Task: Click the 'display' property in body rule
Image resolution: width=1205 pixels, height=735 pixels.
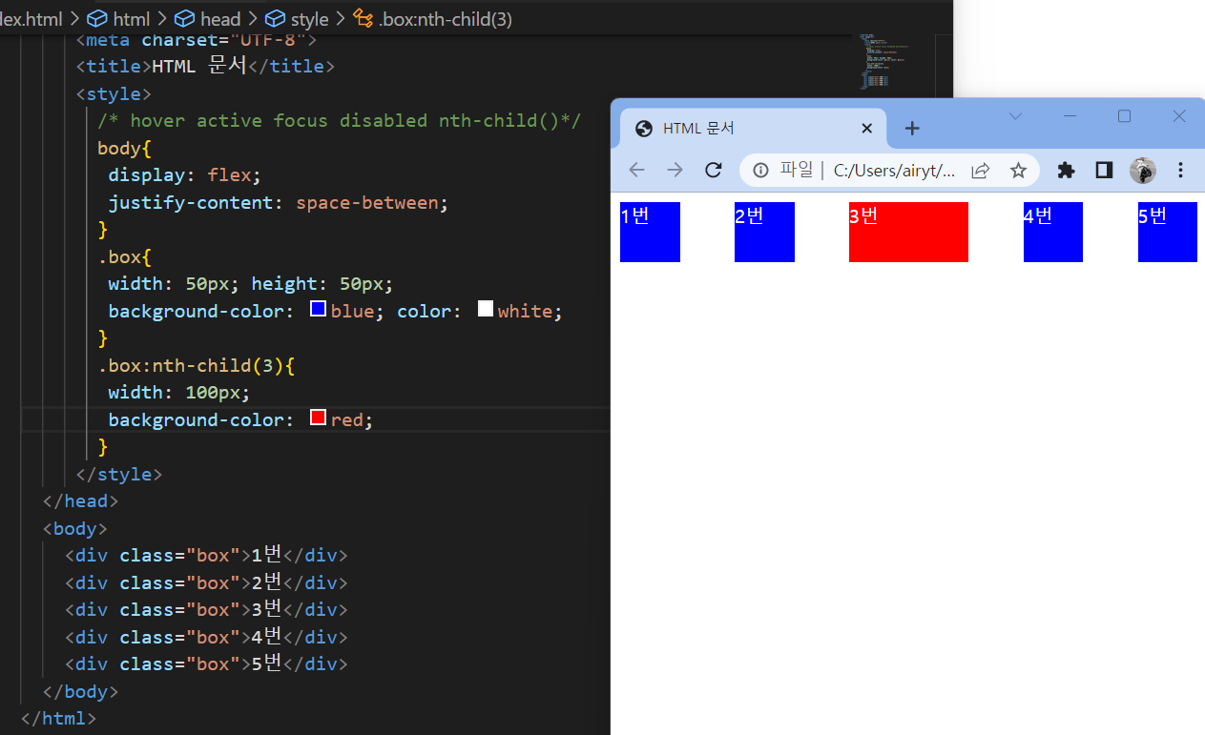Action: [147, 175]
